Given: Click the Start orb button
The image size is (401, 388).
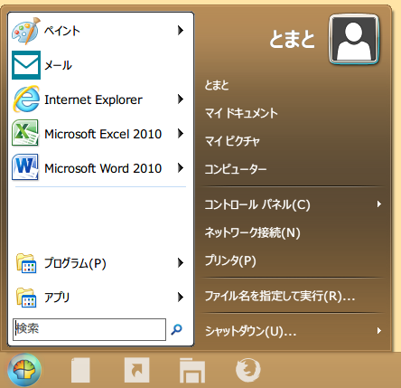Looking at the screenshot, I should (24, 370).
